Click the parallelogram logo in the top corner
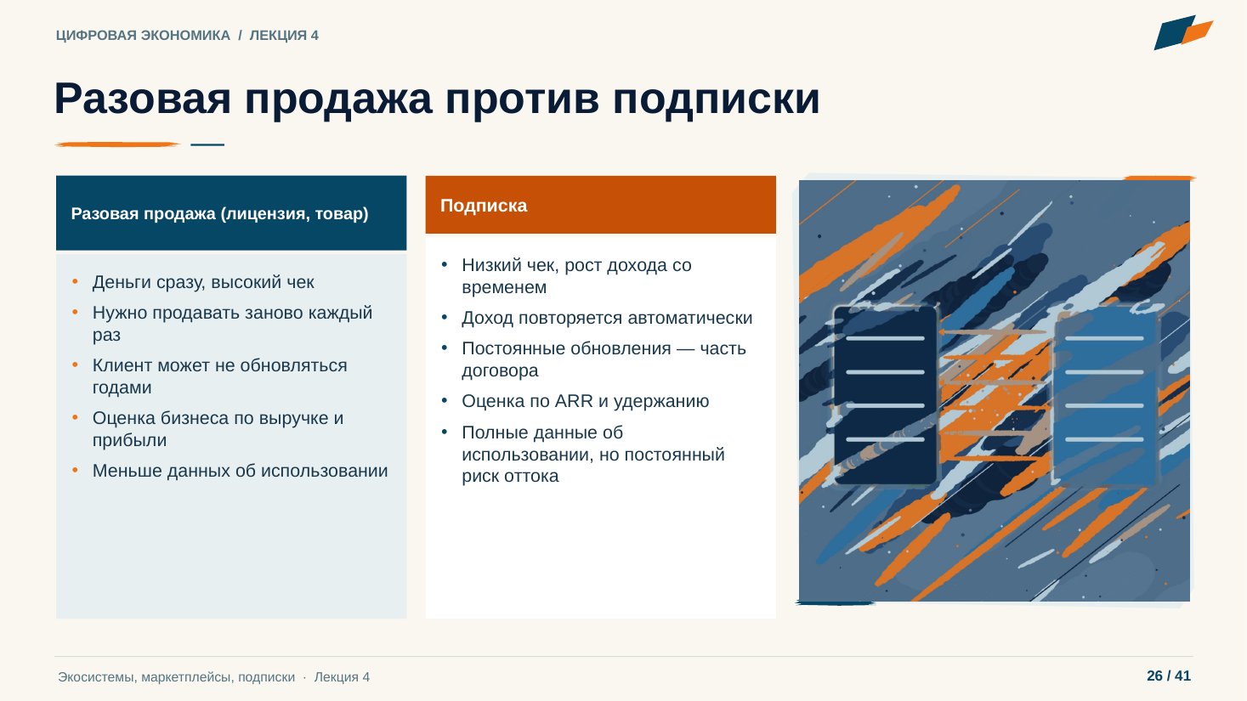This screenshot has width=1247, height=701. tap(1182, 32)
